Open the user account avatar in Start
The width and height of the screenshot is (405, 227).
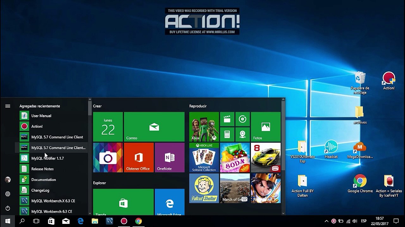8,180
